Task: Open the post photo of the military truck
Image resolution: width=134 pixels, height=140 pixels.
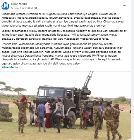Action: (66, 106)
